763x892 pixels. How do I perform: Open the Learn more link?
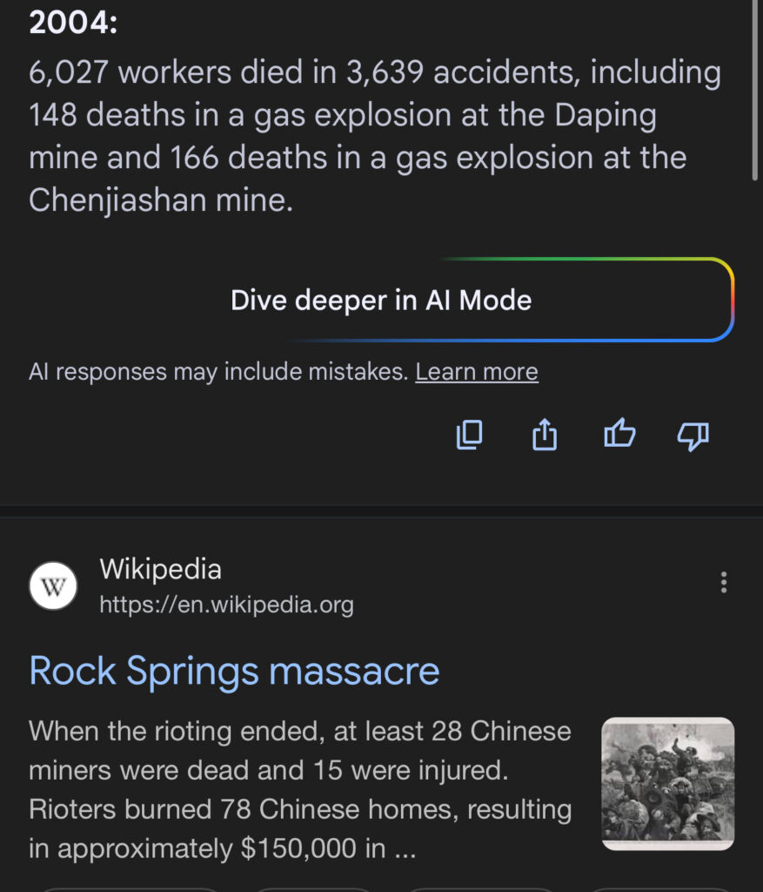477,373
